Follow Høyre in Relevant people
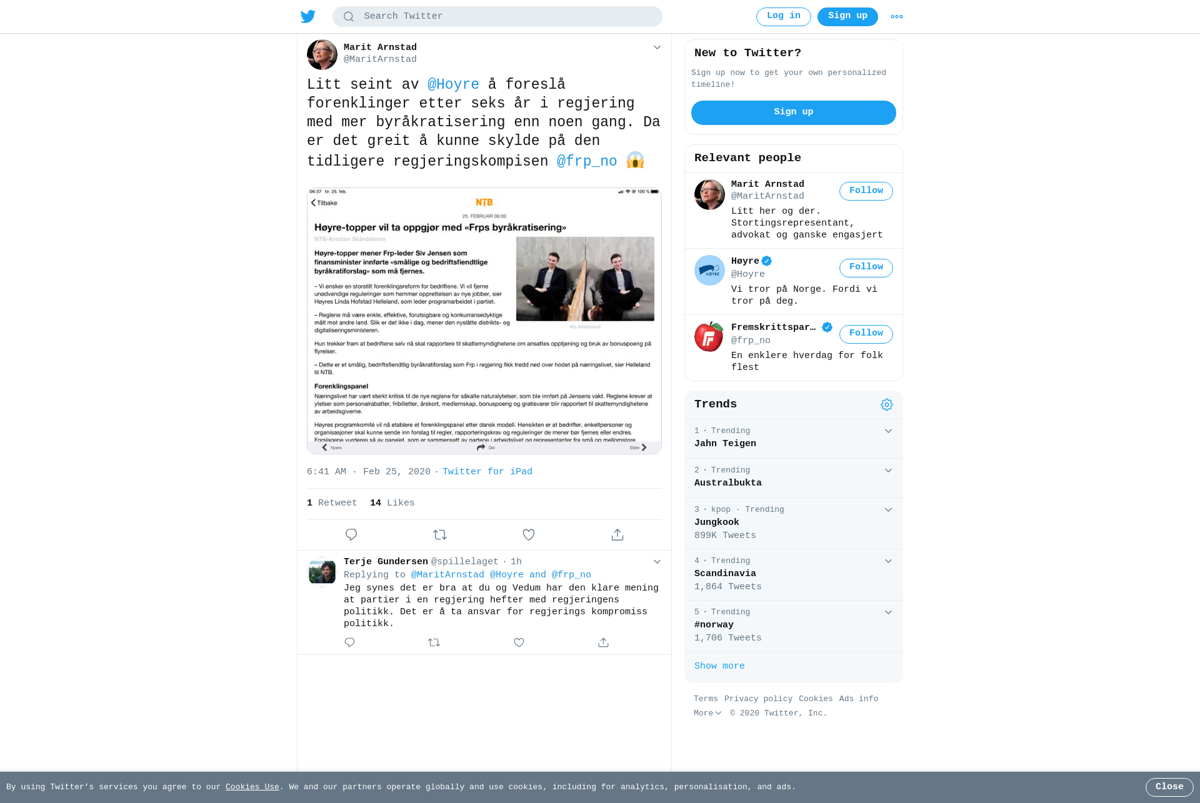This screenshot has height=803, width=1200. (x=866, y=268)
